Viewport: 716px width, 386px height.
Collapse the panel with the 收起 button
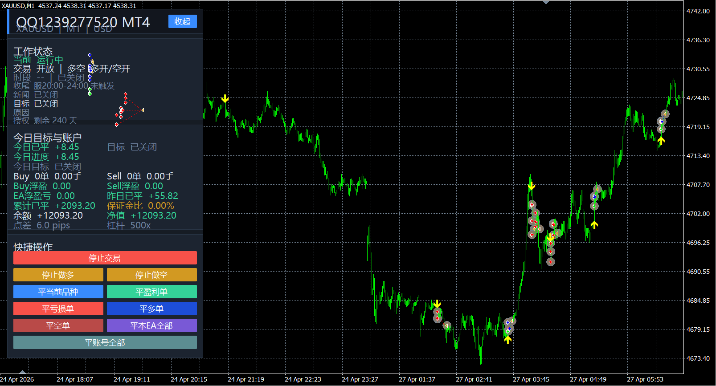tap(182, 21)
